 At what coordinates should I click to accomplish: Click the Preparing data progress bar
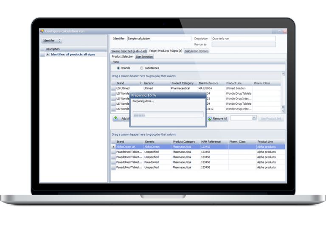[168, 114]
